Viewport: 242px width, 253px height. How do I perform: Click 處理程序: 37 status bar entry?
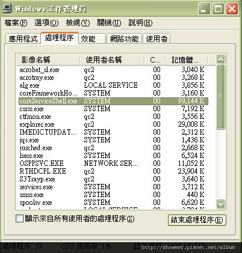click(22, 246)
